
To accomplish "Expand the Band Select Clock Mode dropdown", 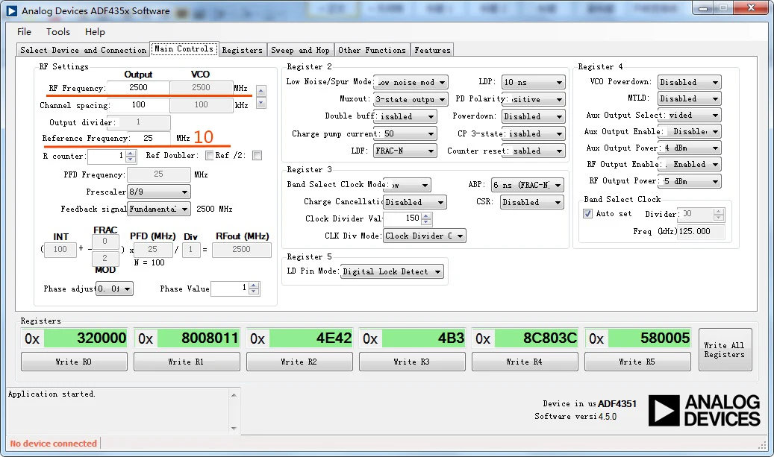I will tap(408, 185).
